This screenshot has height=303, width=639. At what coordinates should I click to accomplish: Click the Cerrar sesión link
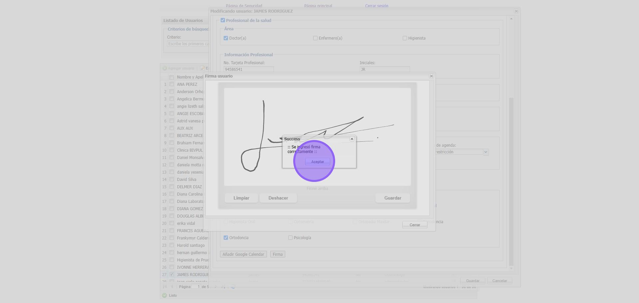(376, 6)
